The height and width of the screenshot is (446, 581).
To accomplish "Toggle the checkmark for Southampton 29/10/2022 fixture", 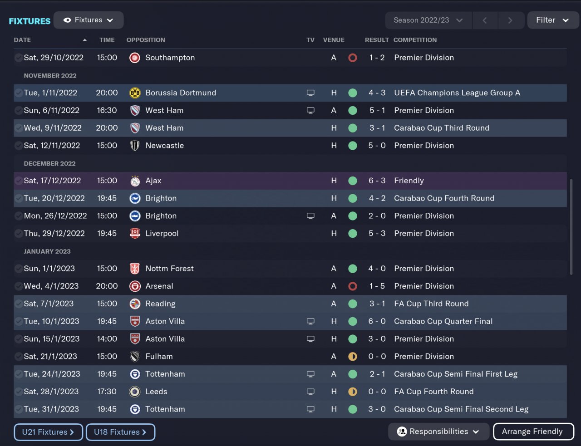I will [18, 58].
